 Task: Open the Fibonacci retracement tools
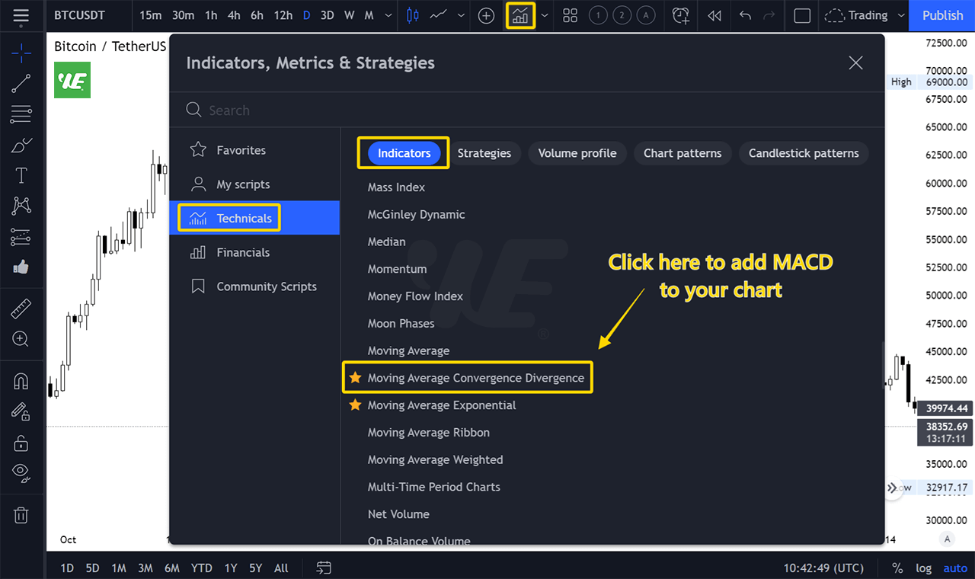pos(21,114)
